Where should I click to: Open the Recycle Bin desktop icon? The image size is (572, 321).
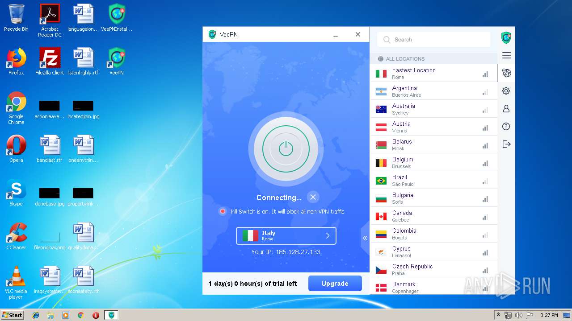pyautogui.click(x=16, y=18)
